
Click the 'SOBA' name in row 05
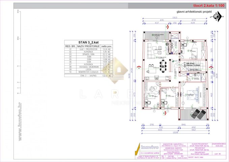(x=89, y=59)
